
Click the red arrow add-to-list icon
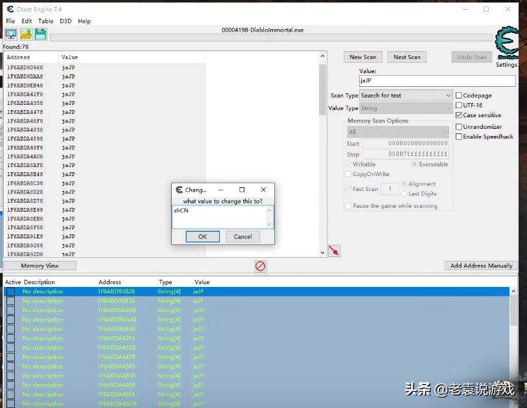click(334, 251)
